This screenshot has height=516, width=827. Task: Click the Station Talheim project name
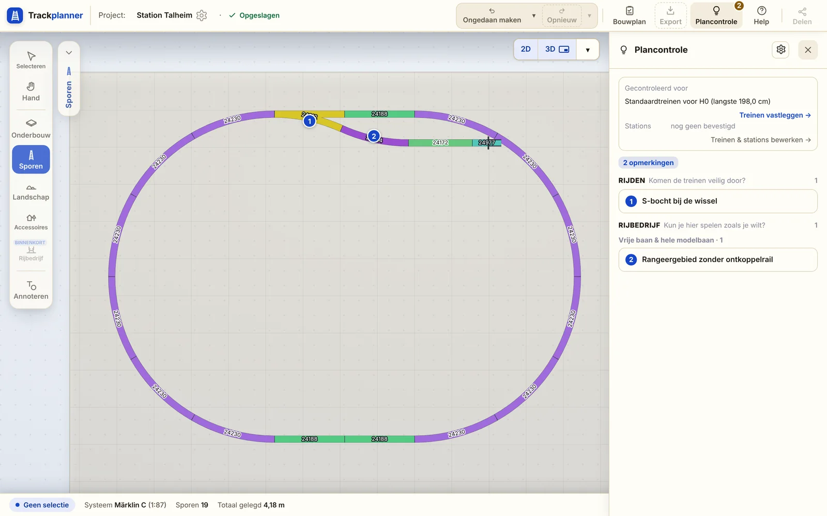click(164, 15)
